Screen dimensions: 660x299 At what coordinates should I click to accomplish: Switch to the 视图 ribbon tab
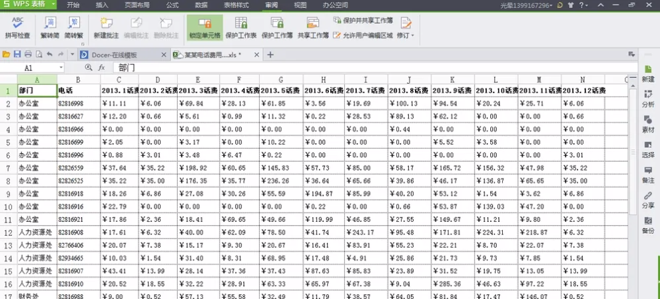click(300, 5)
